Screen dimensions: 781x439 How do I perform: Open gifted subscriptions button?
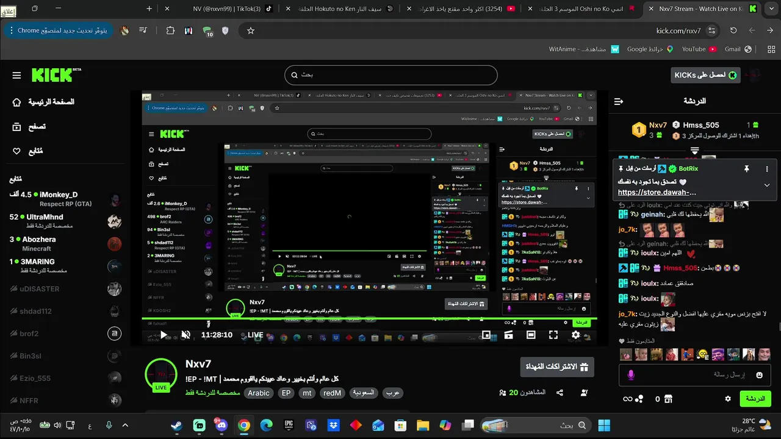tap(556, 367)
